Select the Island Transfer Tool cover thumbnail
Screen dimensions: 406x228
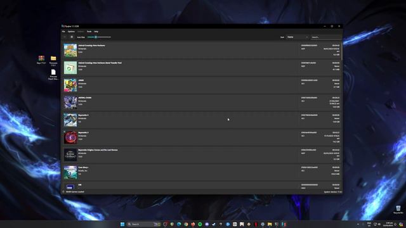click(70, 68)
